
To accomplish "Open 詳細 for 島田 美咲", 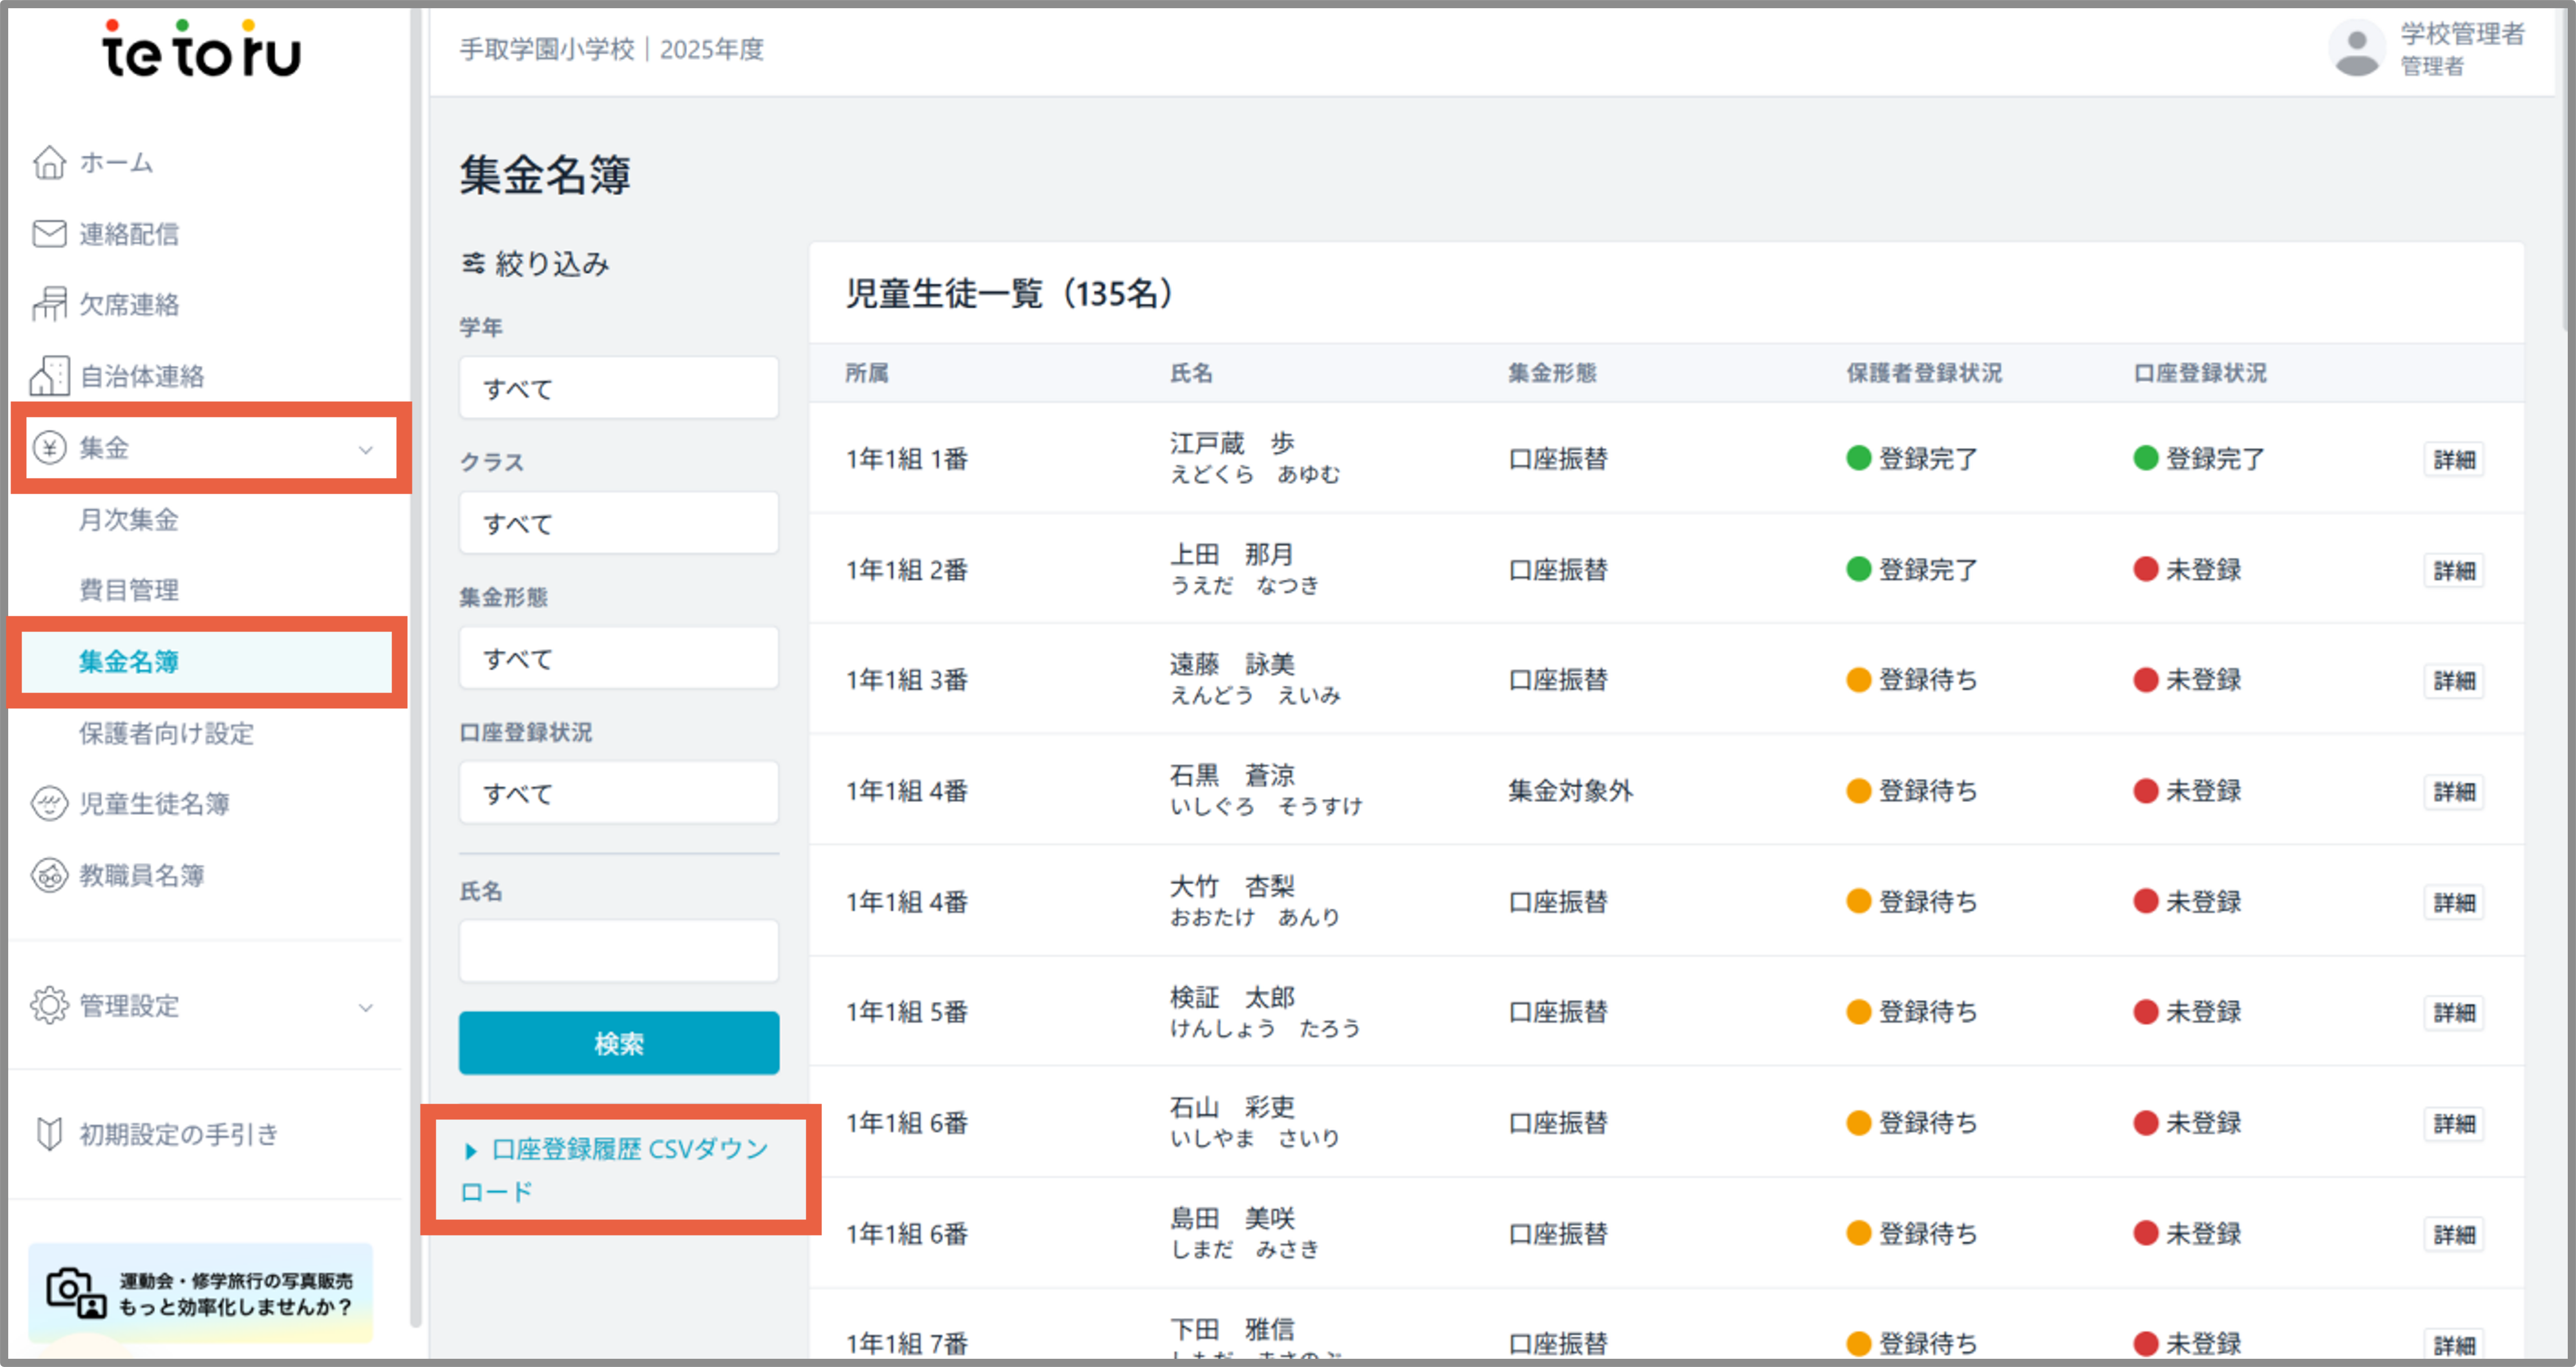I will pos(2454,1234).
